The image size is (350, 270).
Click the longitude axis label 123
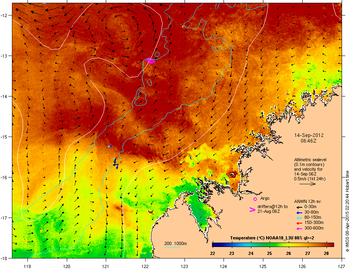[x=185, y=266]
